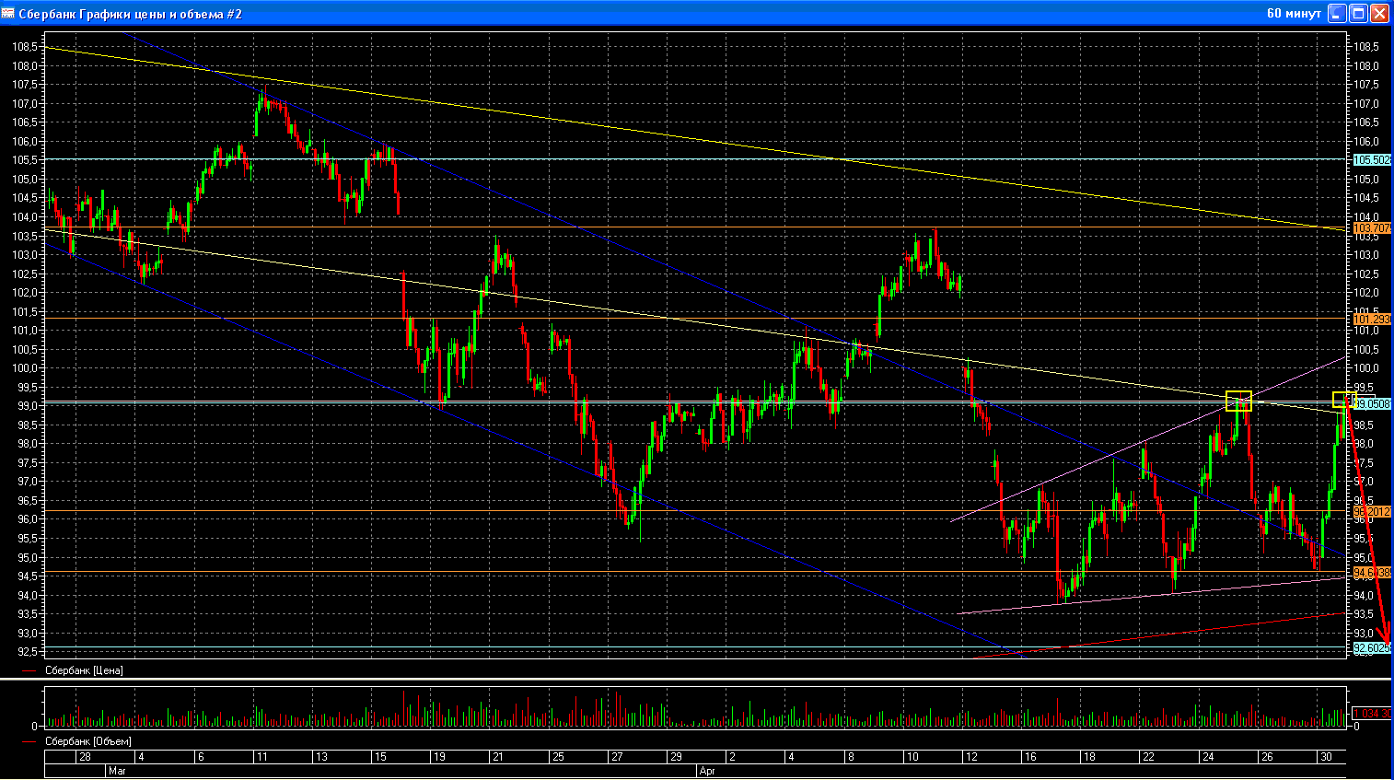Maximize the Сбербанк chart window
Screen dimensions: 1394x780
point(1358,13)
